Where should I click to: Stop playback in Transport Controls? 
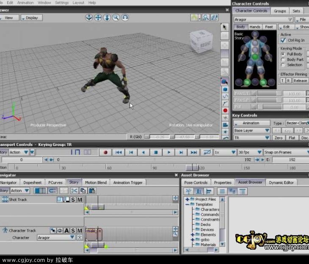tap(156, 152)
